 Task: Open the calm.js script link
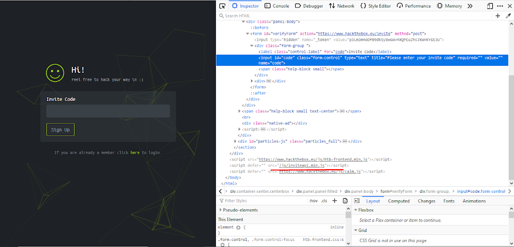coord(320,171)
